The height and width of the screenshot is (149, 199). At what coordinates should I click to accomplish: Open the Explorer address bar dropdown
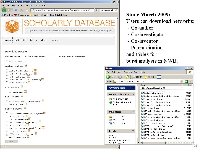[x=182, y=81]
